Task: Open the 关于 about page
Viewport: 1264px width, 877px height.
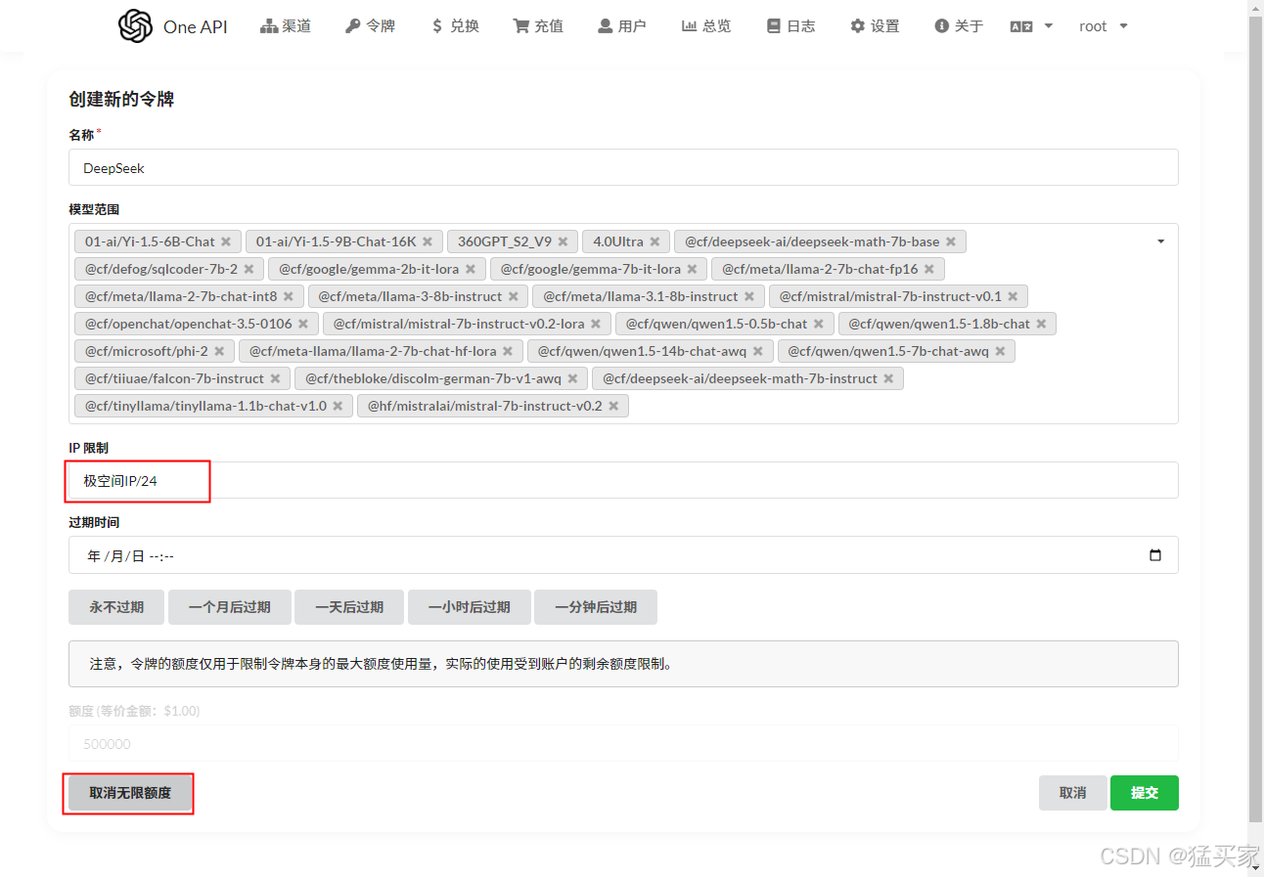Action: coord(959,26)
